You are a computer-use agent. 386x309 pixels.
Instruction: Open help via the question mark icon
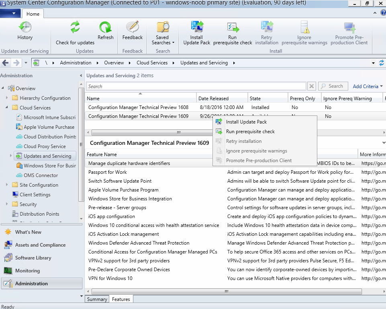383,12
